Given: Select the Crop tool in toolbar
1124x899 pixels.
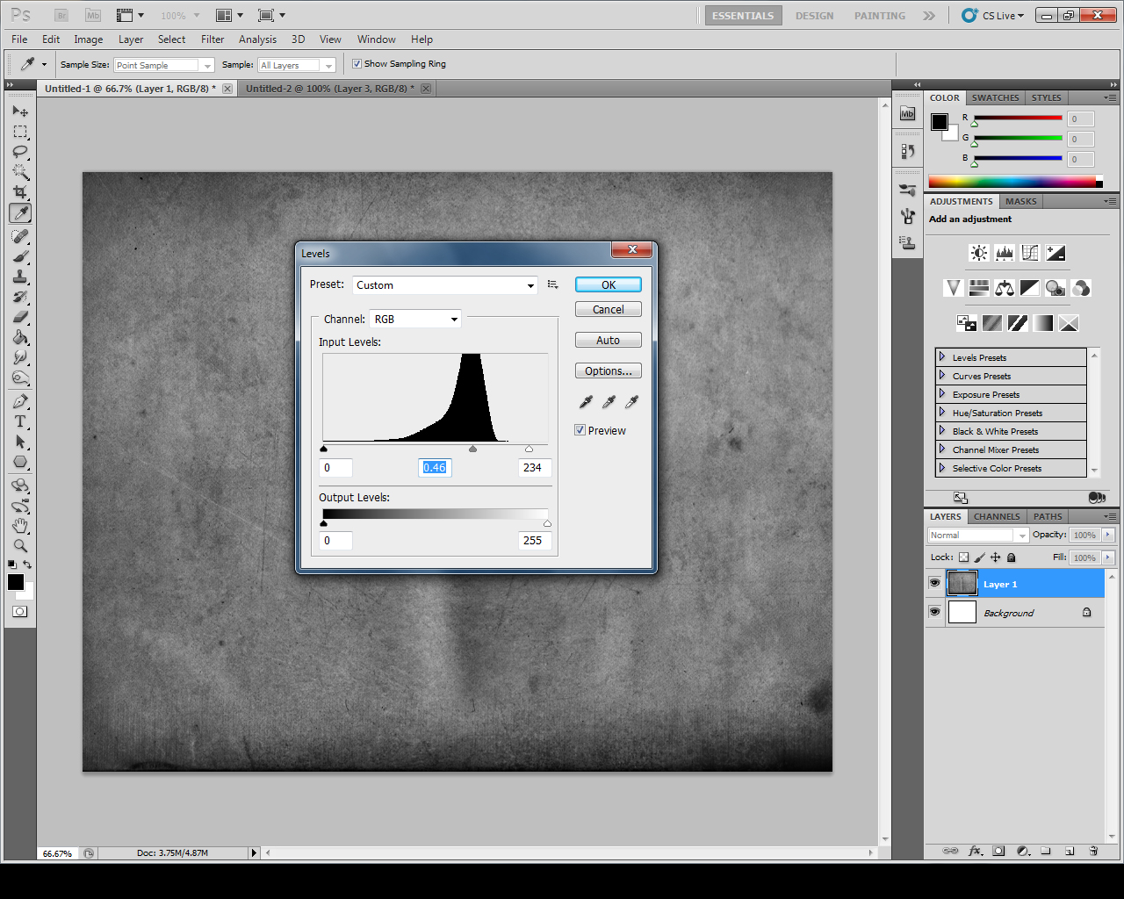Looking at the screenshot, I should point(20,192).
